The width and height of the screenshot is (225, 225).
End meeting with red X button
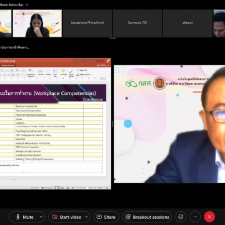[x=209, y=217]
